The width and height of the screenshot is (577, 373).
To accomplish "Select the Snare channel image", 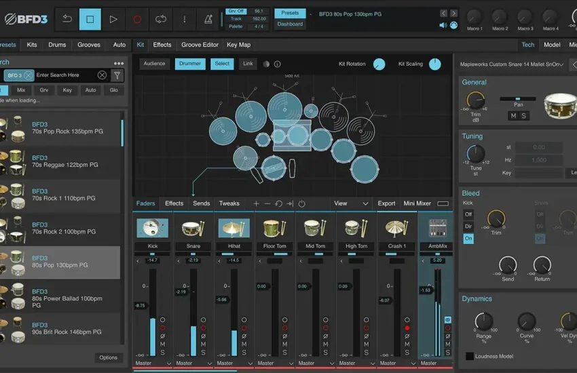I will click(193, 228).
